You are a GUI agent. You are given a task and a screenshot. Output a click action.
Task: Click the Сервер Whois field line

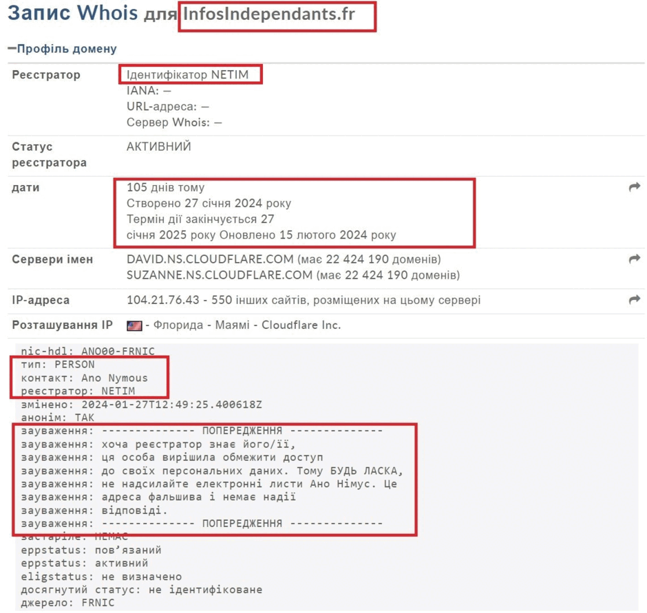(174, 122)
